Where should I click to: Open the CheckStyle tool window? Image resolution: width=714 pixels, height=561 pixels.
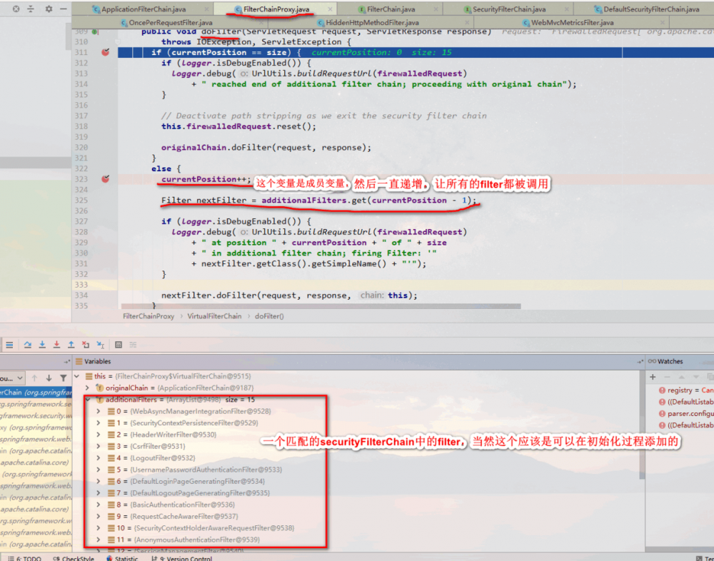pyautogui.click(x=74, y=558)
